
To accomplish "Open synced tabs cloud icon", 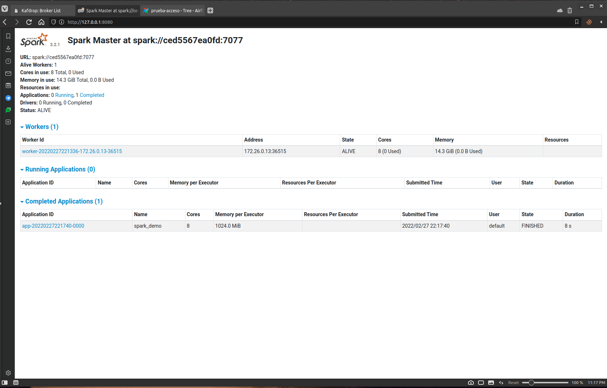I will click(559, 10).
